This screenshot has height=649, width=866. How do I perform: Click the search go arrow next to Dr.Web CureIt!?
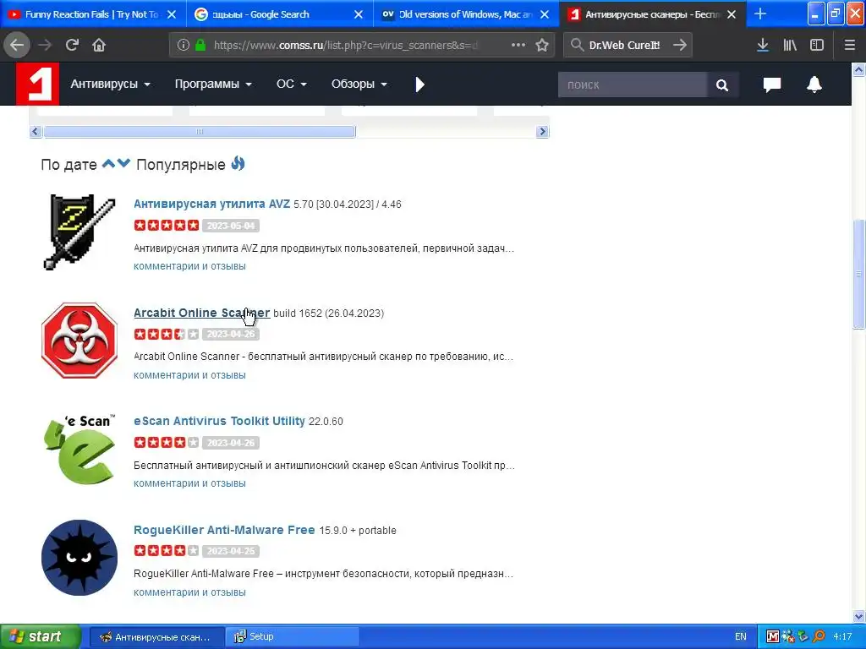(x=680, y=46)
